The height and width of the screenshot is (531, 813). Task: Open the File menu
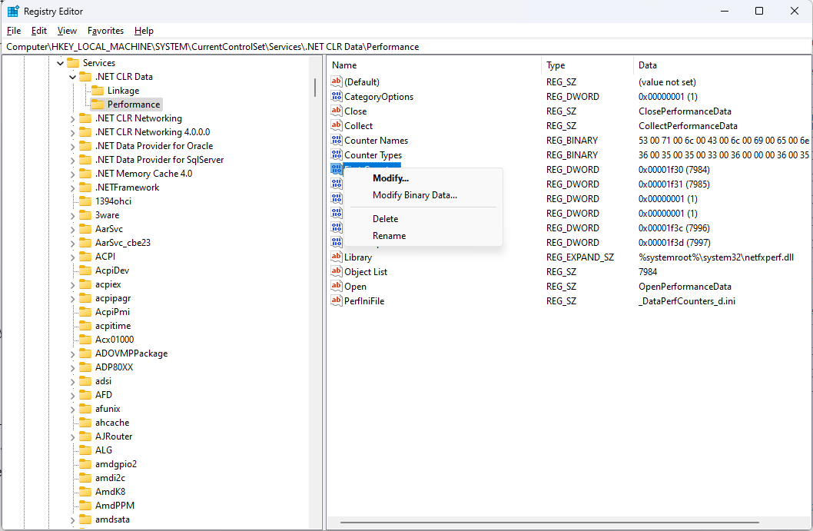point(14,31)
